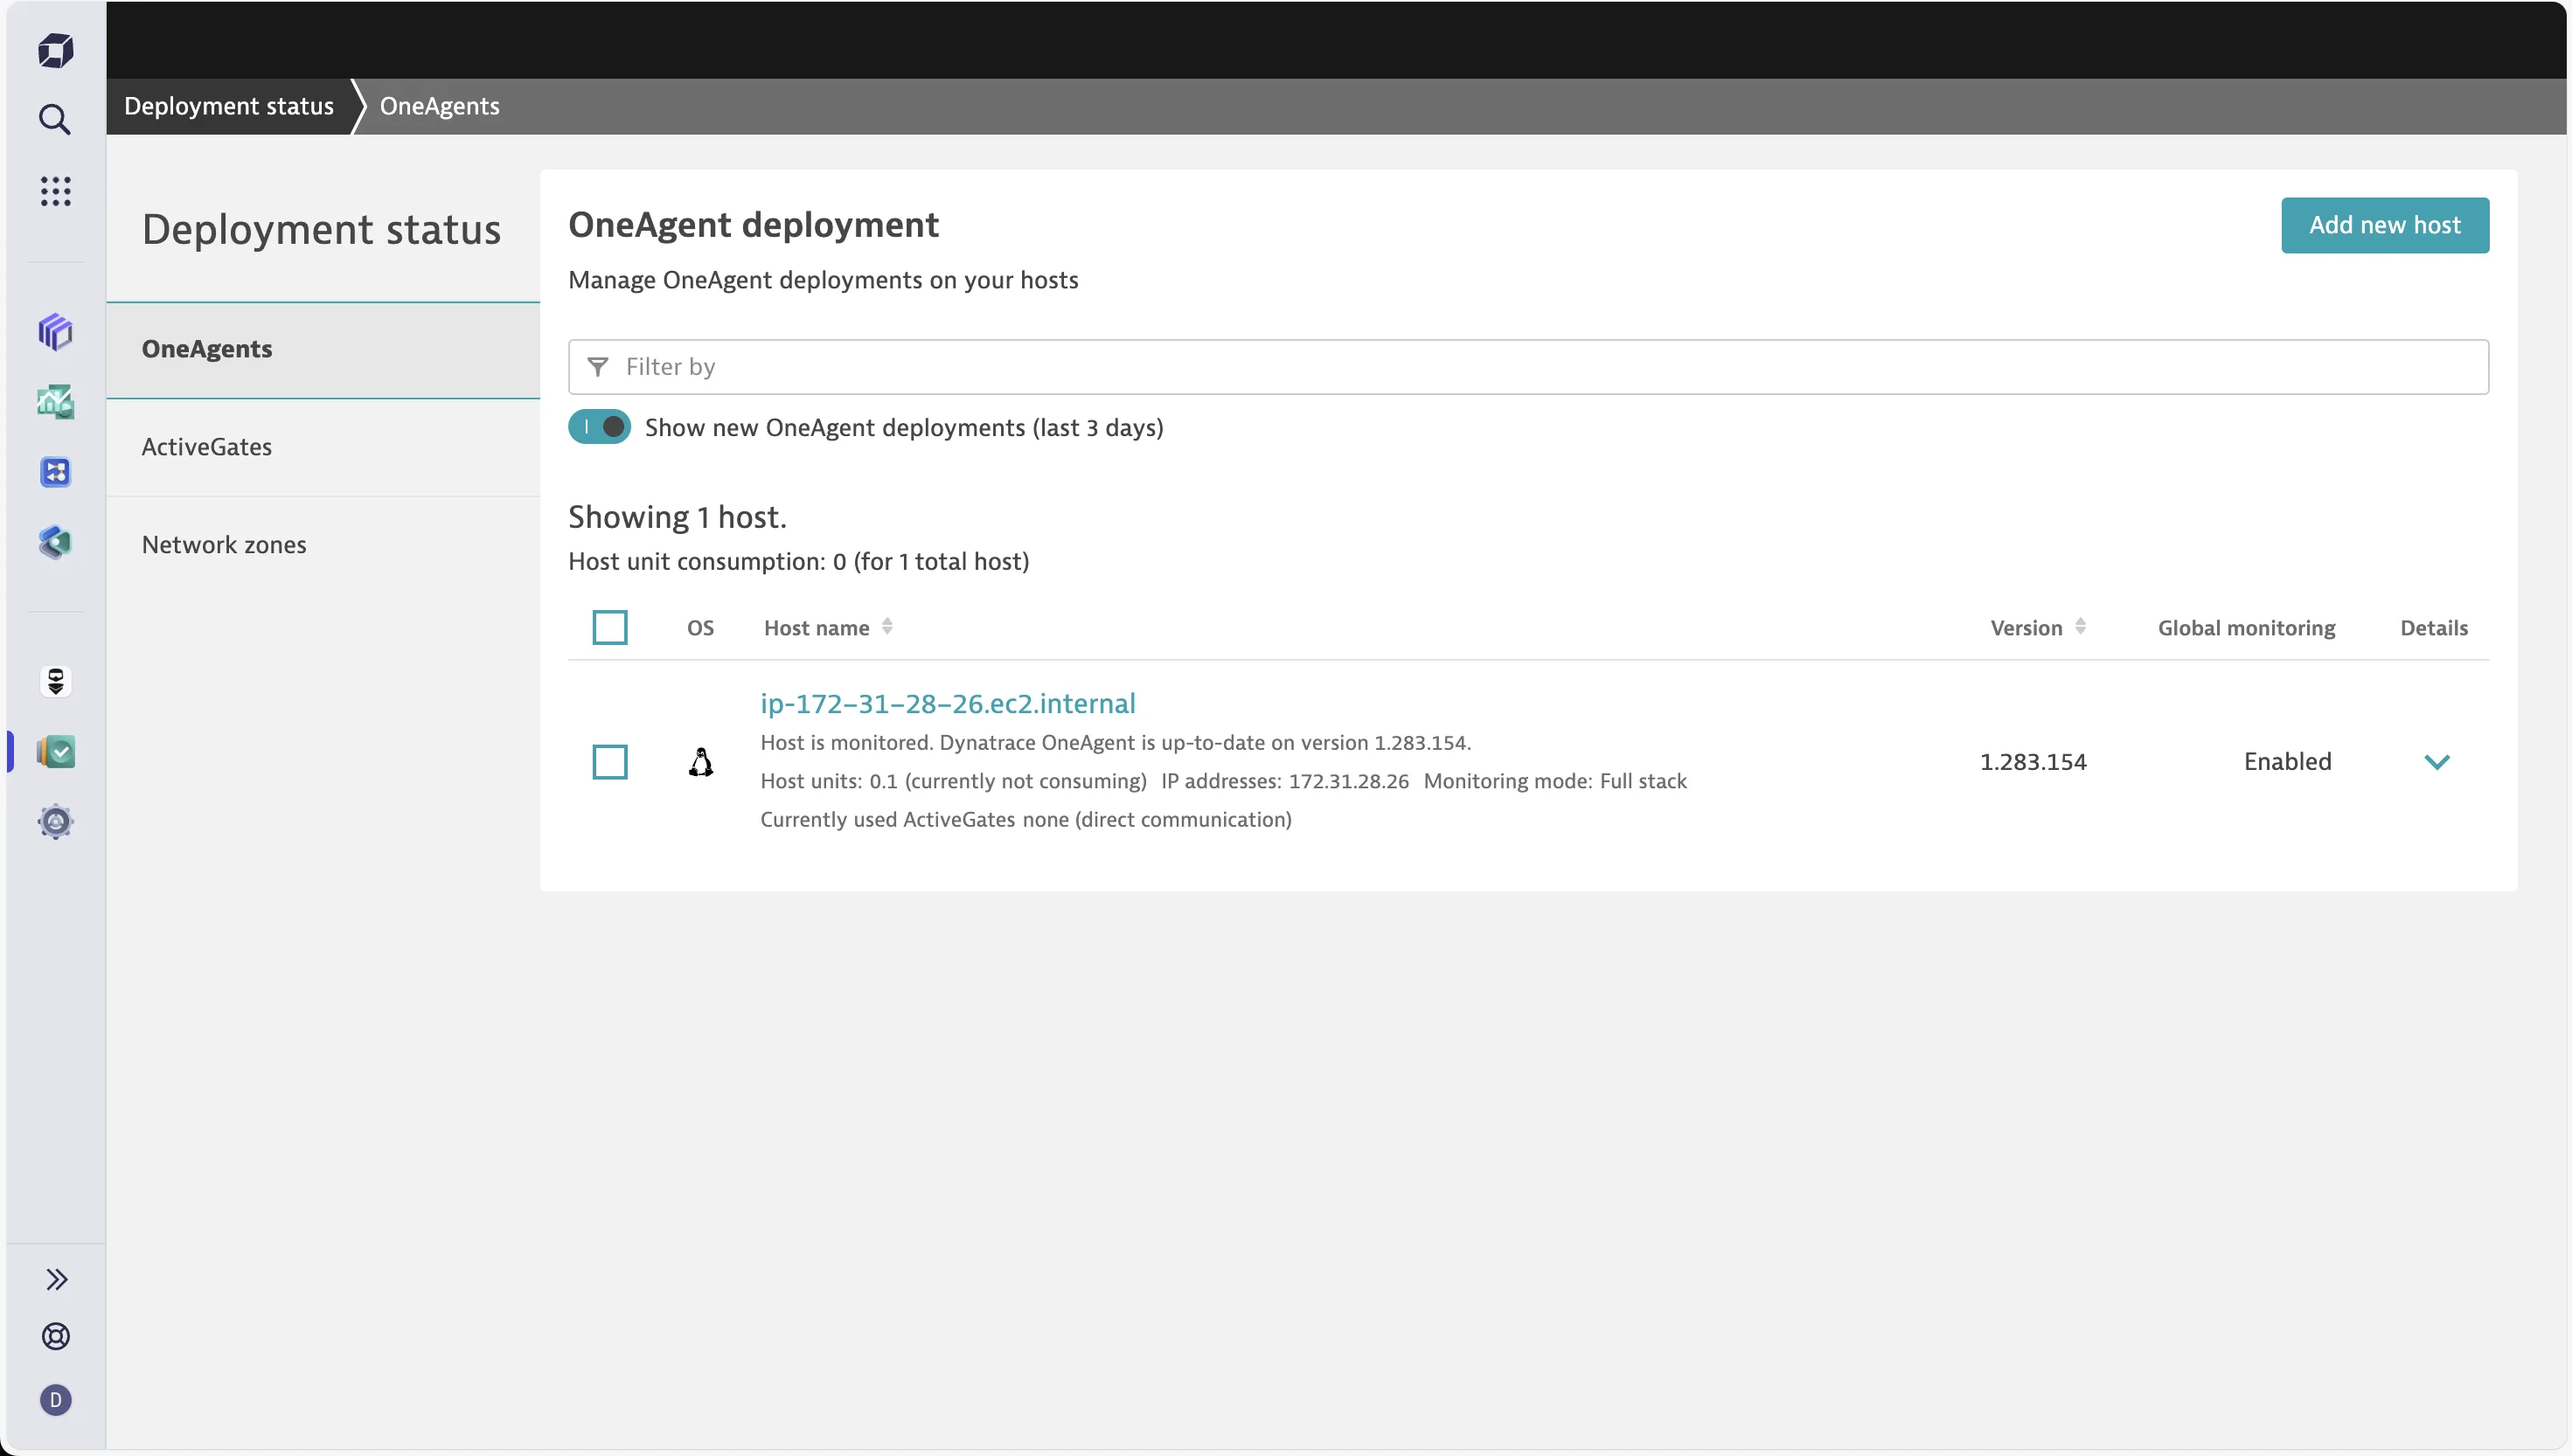The height and width of the screenshot is (1456, 2572).
Task: Select the ip-172-31-28-26 host row checkbox
Action: (x=610, y=761)
